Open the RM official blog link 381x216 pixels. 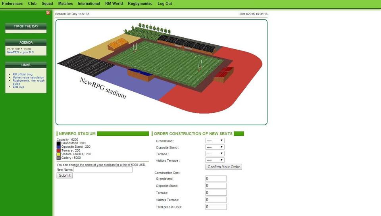click(22, 74)
